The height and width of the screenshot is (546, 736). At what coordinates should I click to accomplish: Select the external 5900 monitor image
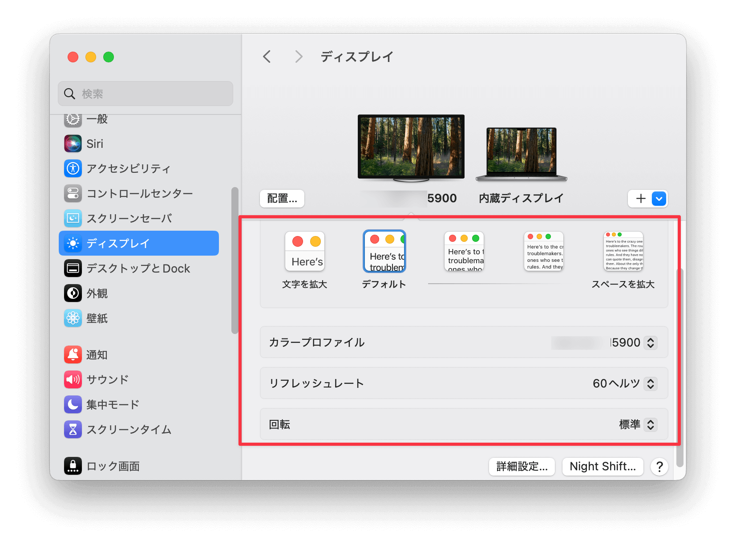pos(411,148)
